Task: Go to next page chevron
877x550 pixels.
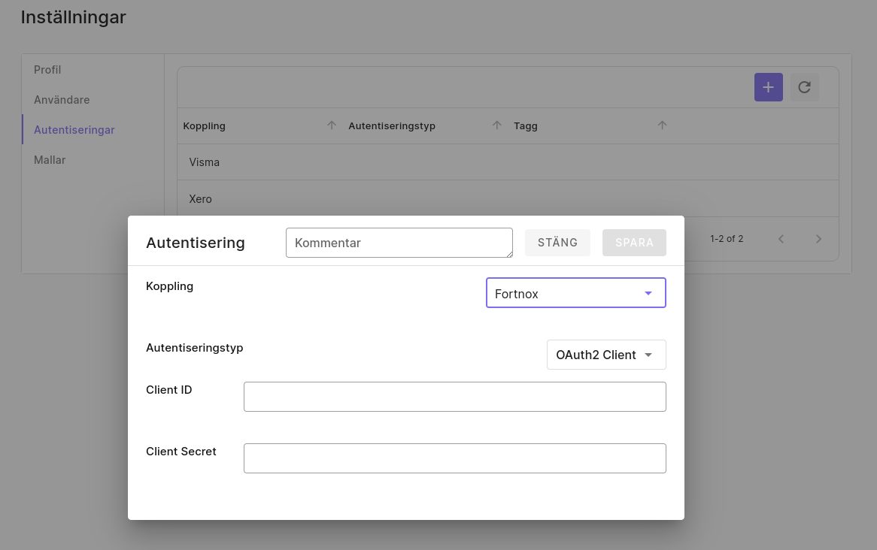Action: [818, 239]
